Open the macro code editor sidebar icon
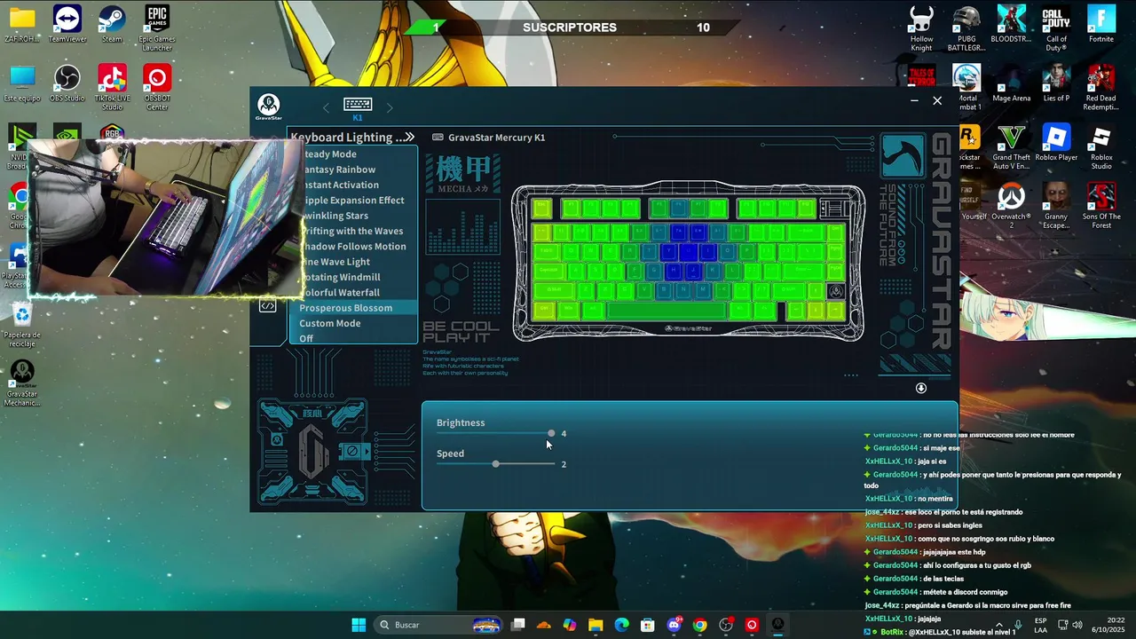The height and width of the screenshot is (639, 1136). tap(267, 306)
